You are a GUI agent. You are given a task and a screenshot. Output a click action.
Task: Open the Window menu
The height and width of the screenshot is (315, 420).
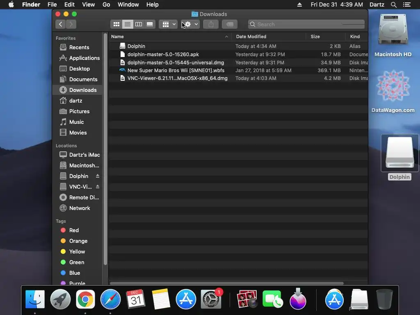point(128,5)
